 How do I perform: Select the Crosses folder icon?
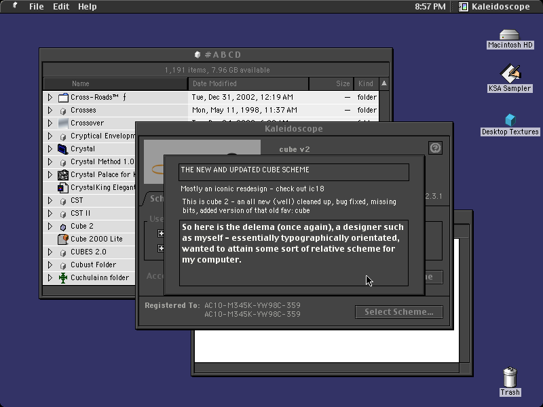pyautogui.click(x=63, y=111)
